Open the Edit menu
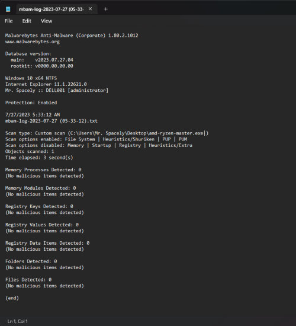 click(27, 21)
